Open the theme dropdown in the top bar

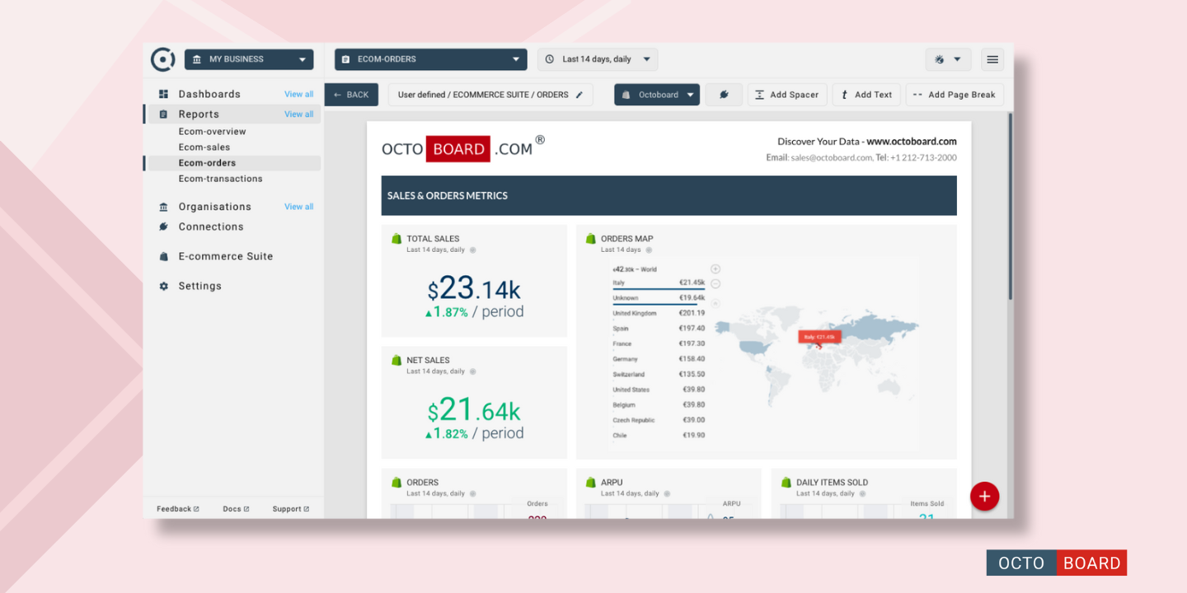(x=948, y=59)
